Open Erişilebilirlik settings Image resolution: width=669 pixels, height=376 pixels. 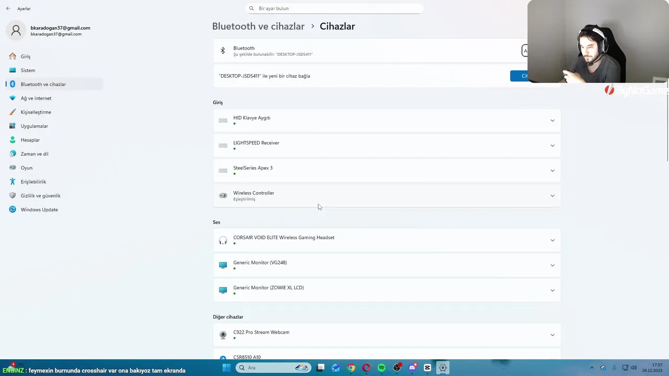[54, 182]
